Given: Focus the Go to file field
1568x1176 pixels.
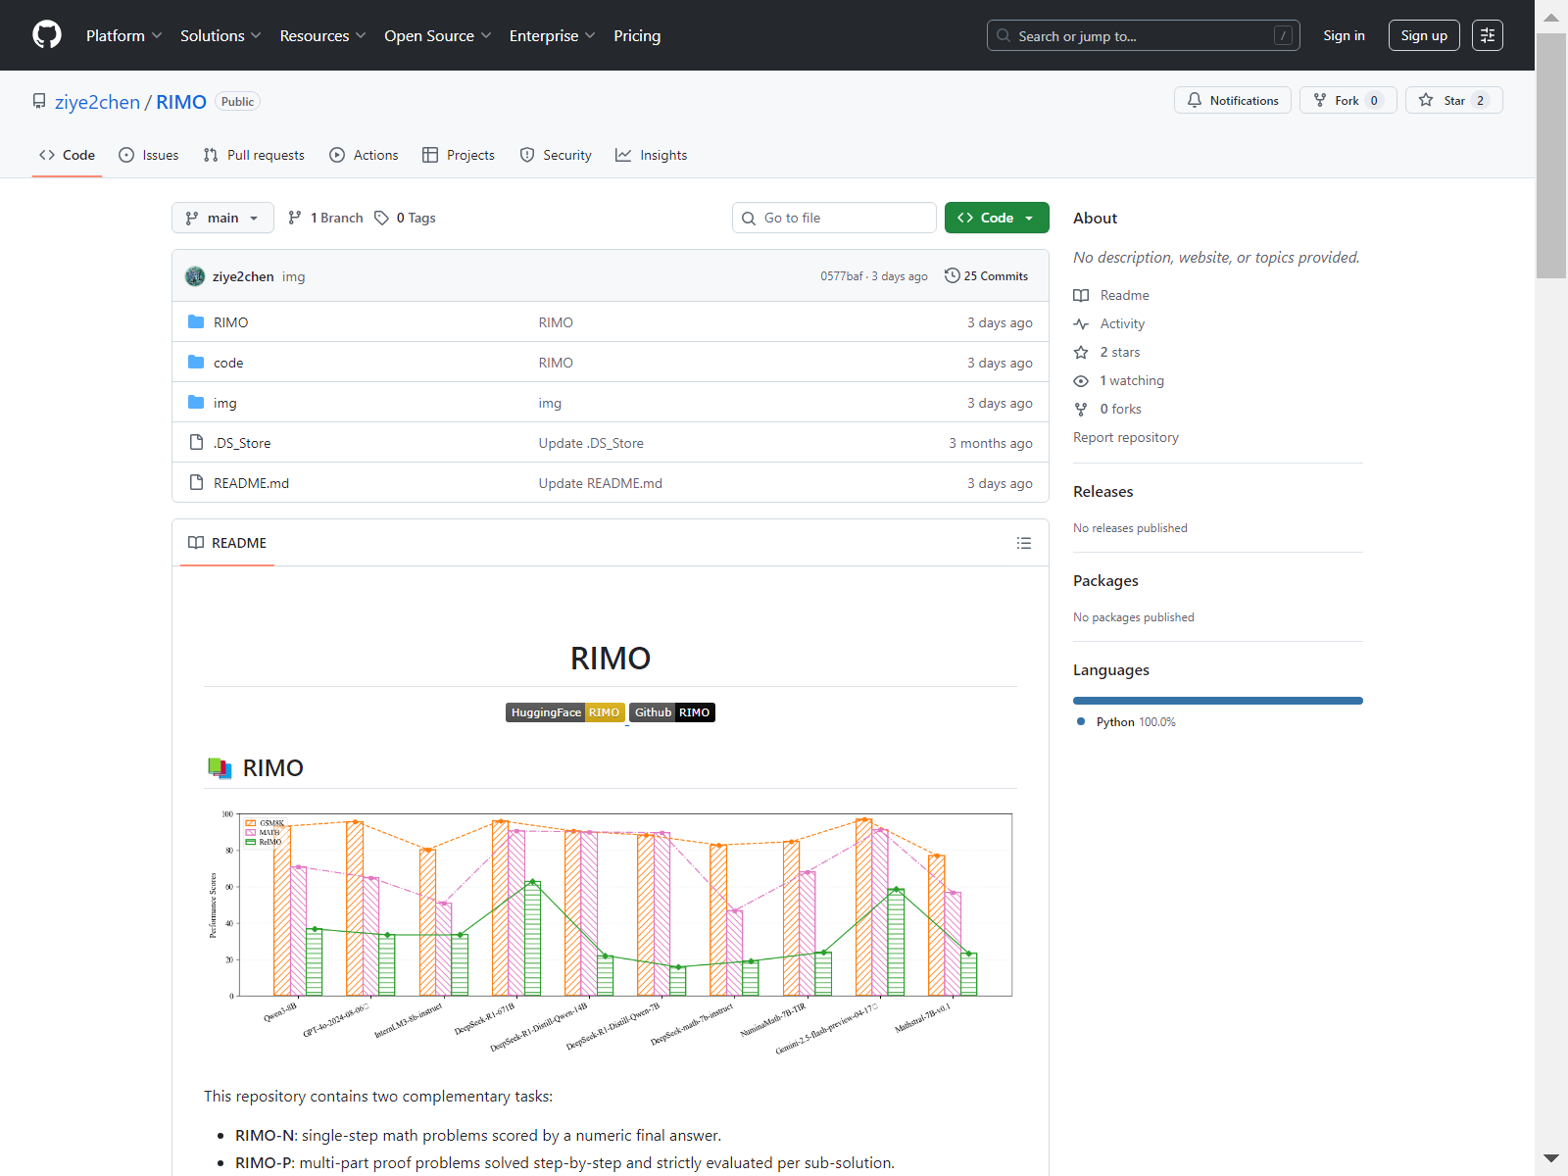Looking at the screenshot, I should coord(834,218).
